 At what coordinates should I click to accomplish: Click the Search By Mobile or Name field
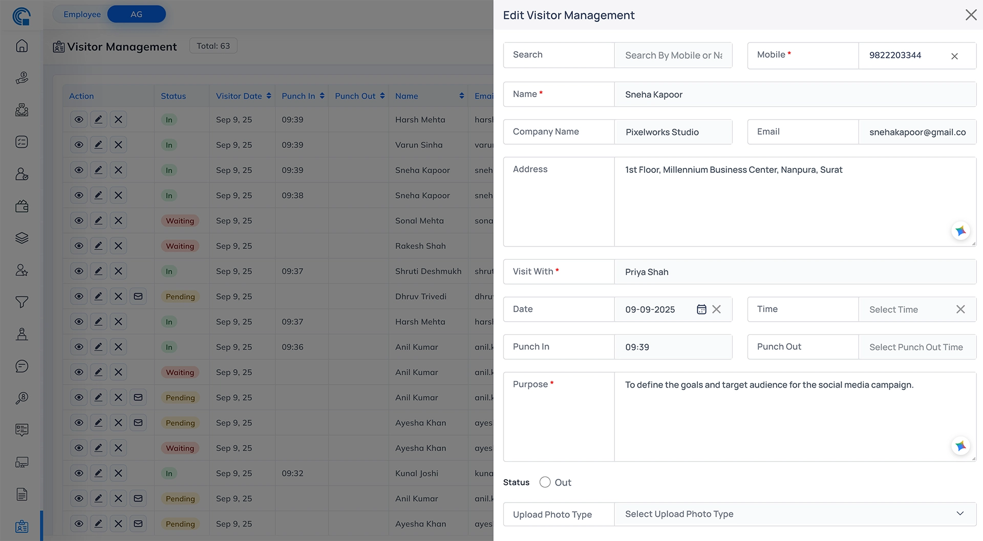[673, 55]
